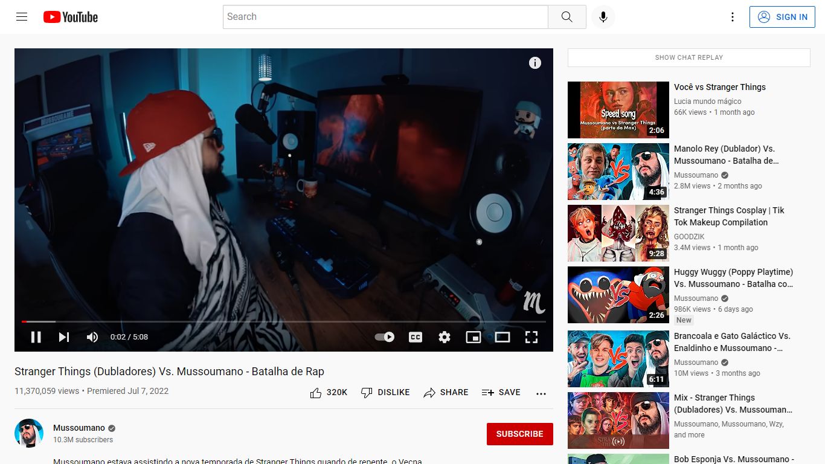This screenshot has width=825, height=464.
Task: Save the video to a playlist
Action: pos(501,393)
